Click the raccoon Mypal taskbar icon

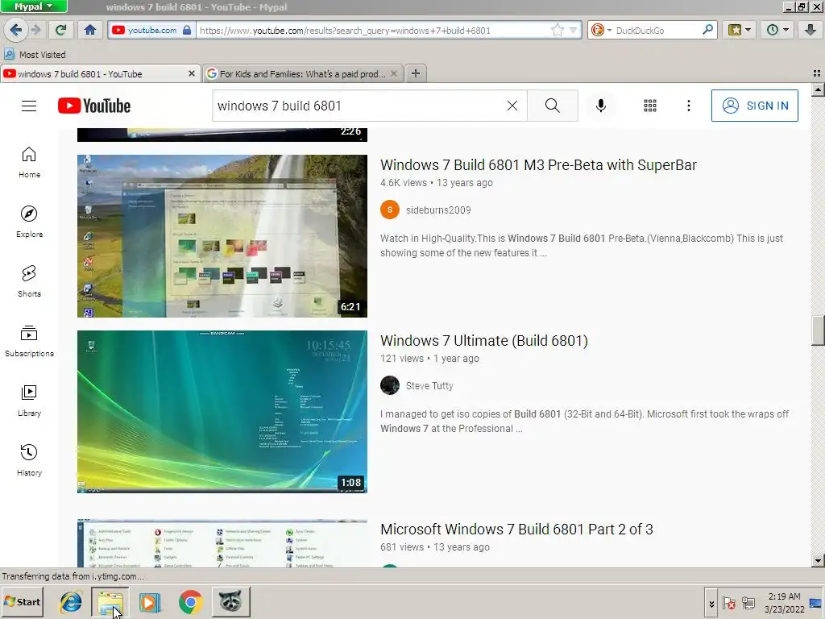[230, 601]
